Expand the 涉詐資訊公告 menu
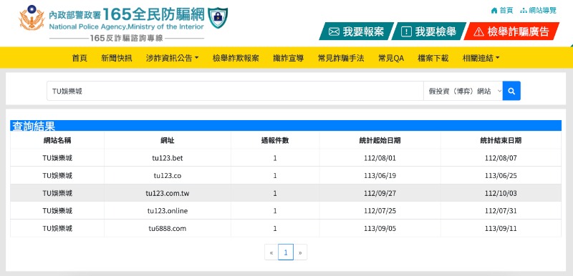 (x=172, y=58)
